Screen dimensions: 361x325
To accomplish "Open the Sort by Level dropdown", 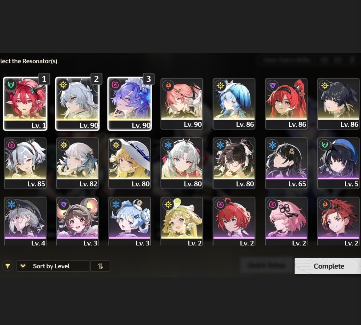I will (x=53, y=266).
